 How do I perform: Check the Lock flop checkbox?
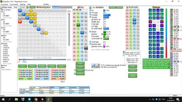coord(86,70)
